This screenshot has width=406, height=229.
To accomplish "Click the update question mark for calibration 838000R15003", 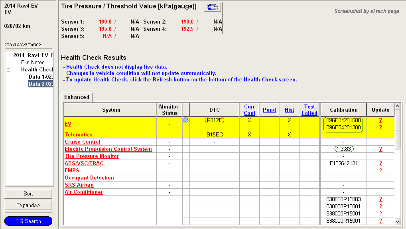I will pos(380,199).
